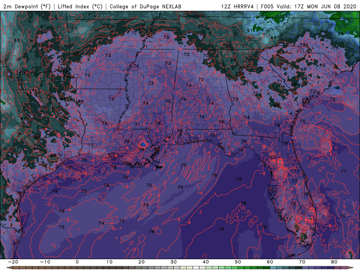Click the '50' color scale label
360x270 pixels.
(238, 262)
